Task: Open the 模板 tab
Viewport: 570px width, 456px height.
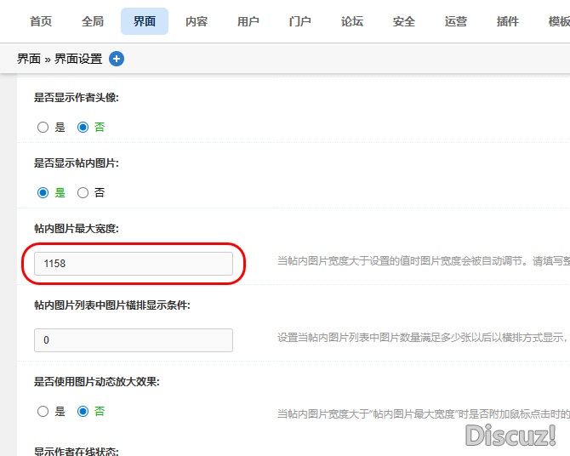Action: point(558,21)
